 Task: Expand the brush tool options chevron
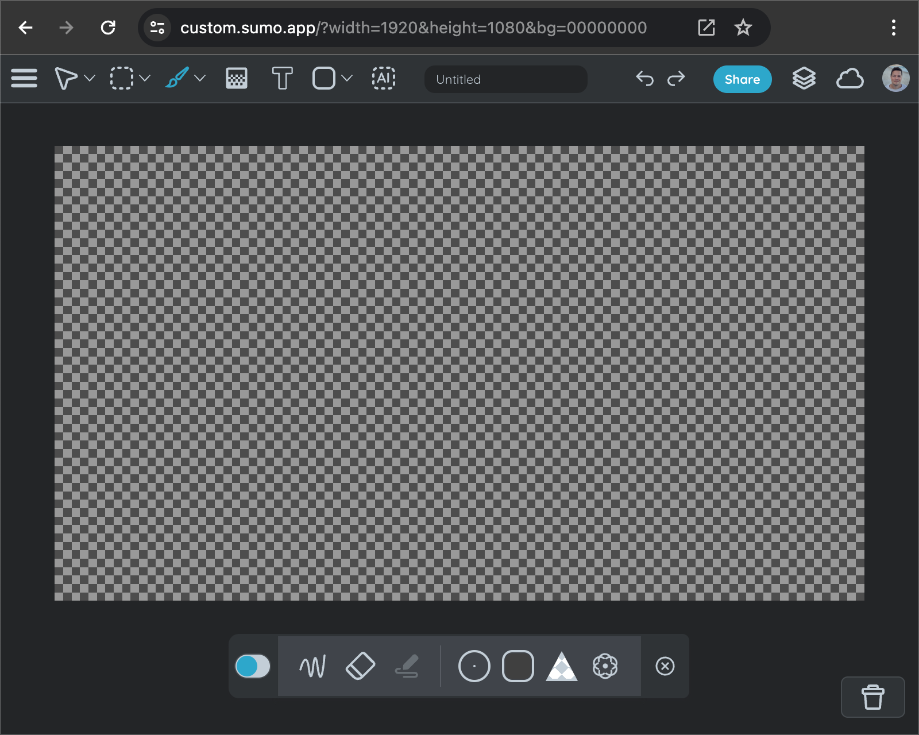tap(200, 79)
